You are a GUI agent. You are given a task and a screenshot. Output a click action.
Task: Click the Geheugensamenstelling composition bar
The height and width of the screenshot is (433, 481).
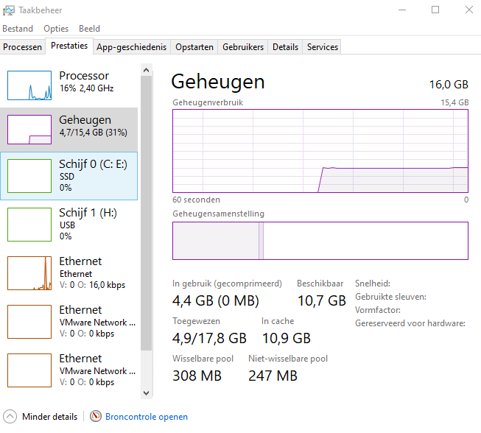320,241
